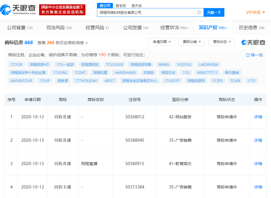Open the 商标状态 filter dropdown
The width and height of the screenshot is (271, 198).
[x=221, y=42]
